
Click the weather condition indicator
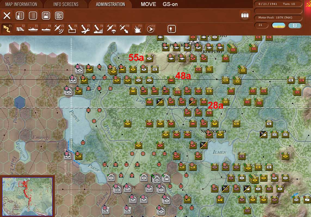(278, 25)
